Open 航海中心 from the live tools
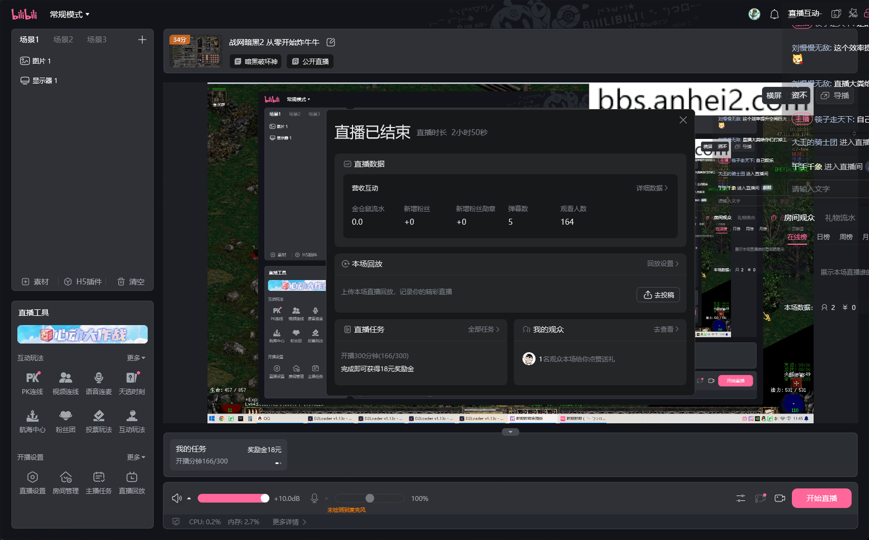The height and width of the screenshot is (540, 869). [x=33, y=421]
